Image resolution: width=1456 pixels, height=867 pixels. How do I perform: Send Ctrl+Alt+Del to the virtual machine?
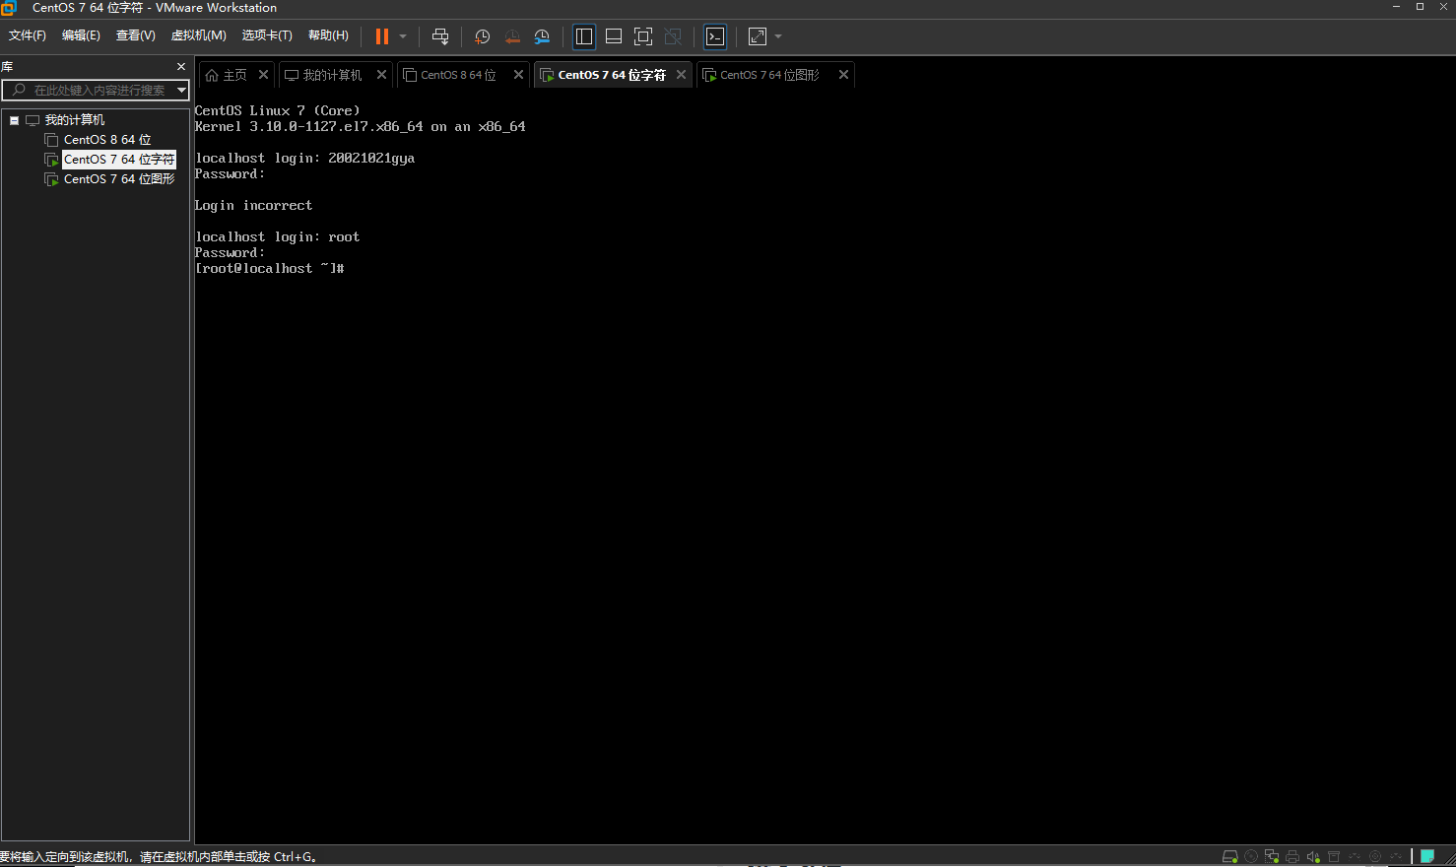click(440, 36)
